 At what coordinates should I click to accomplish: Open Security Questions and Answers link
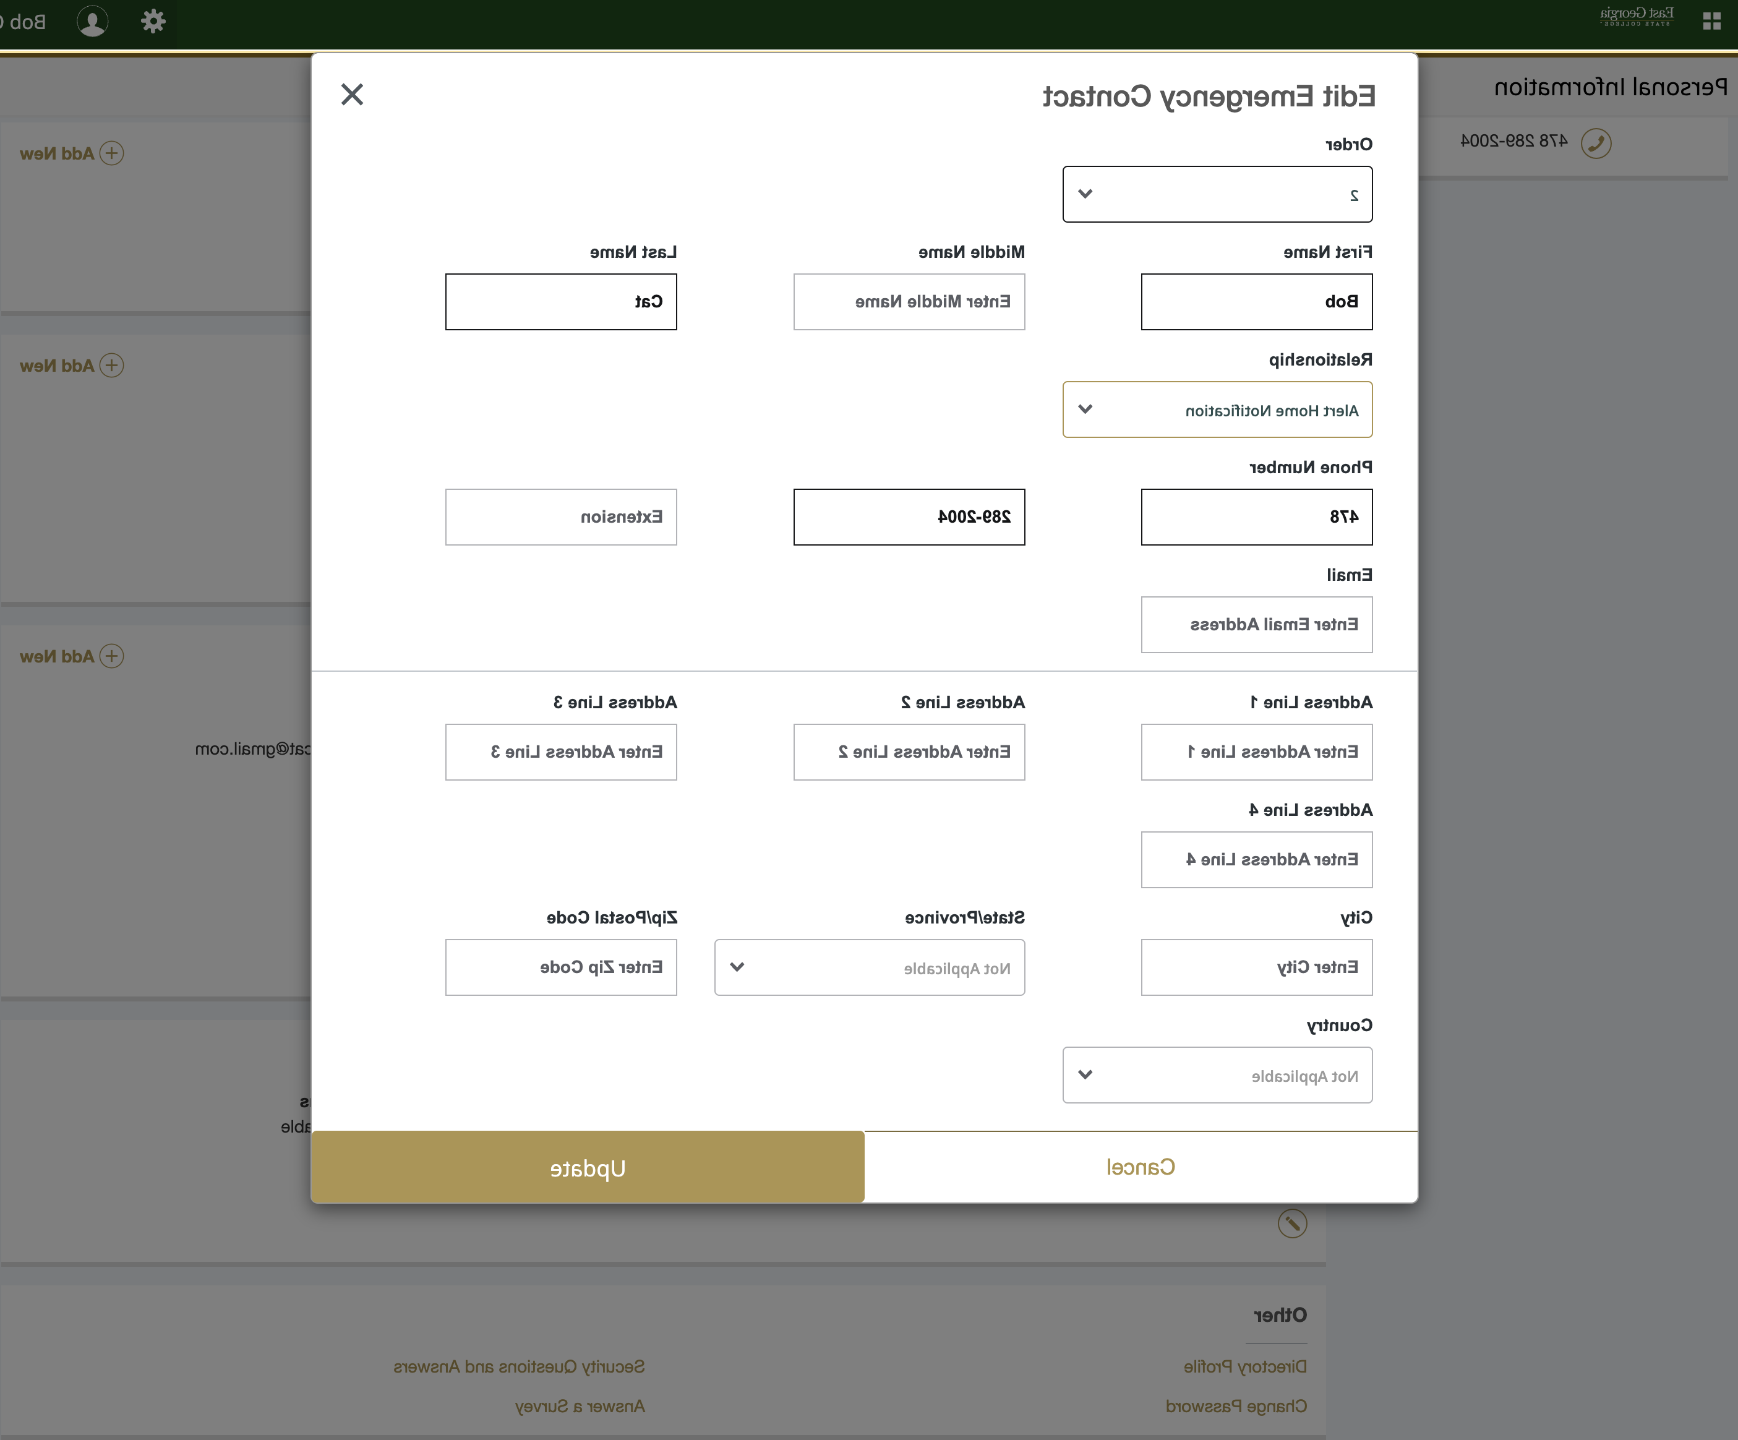(x=519, y=1366)
